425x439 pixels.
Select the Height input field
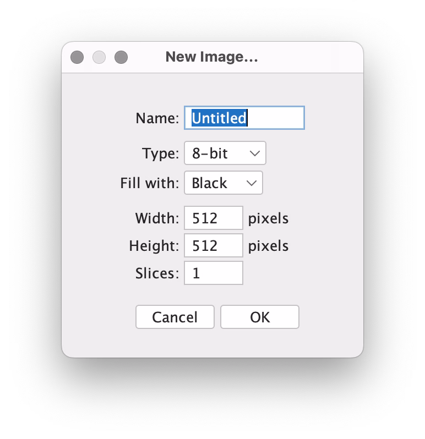click(214, 245)
